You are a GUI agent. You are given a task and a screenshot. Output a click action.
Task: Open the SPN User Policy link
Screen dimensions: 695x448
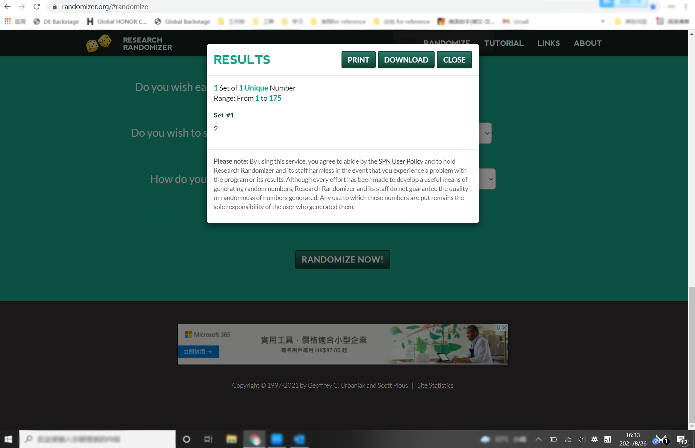(400, 161)
